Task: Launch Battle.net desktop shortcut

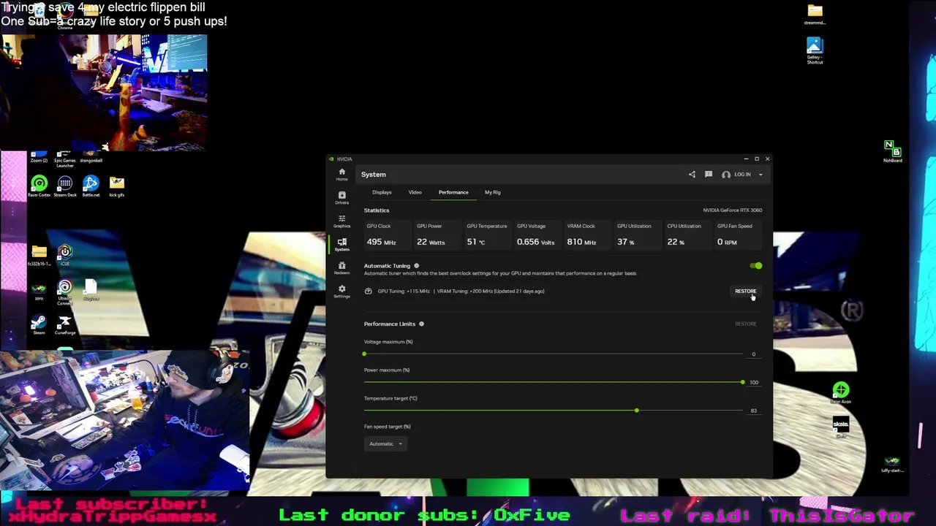Action: (x=91, y=186)
